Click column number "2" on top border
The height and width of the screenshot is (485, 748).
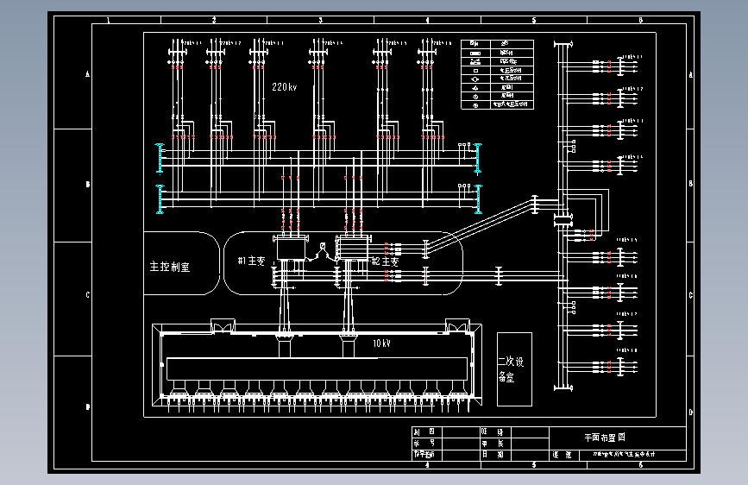pyautogui.click(x=214, y=20)
